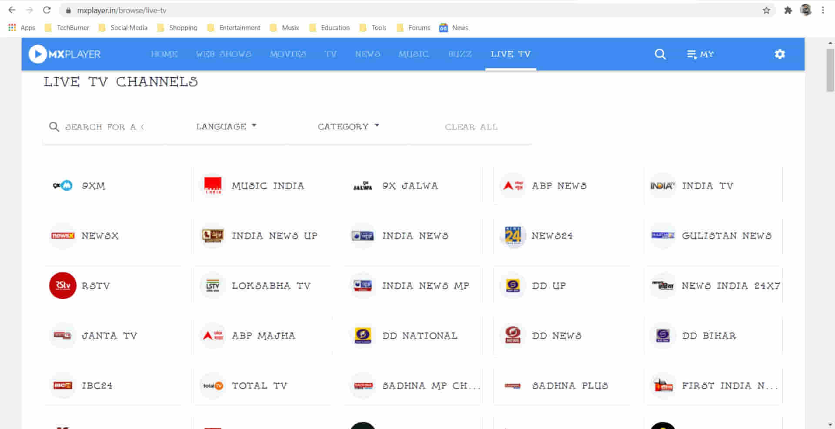The width and height of the screenshot is (835, 429).
Task: Open the Shopping bookmark folder
Action: 177,28
